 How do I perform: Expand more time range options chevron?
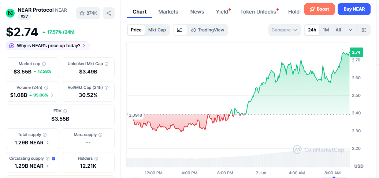(350, 30)
